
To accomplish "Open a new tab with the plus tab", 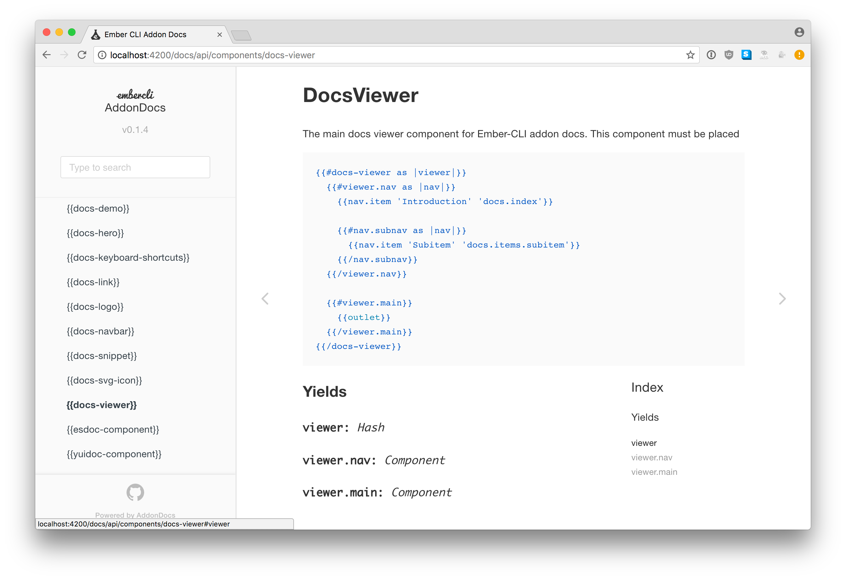I will coord(241,35).
